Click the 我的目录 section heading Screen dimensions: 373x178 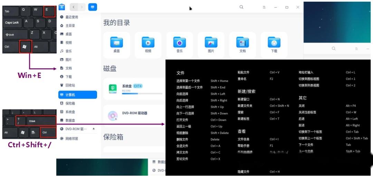(117, 23)
